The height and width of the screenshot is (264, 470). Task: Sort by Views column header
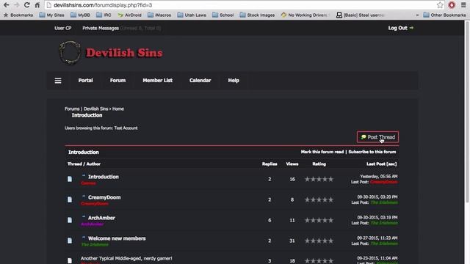coord(292,164)
